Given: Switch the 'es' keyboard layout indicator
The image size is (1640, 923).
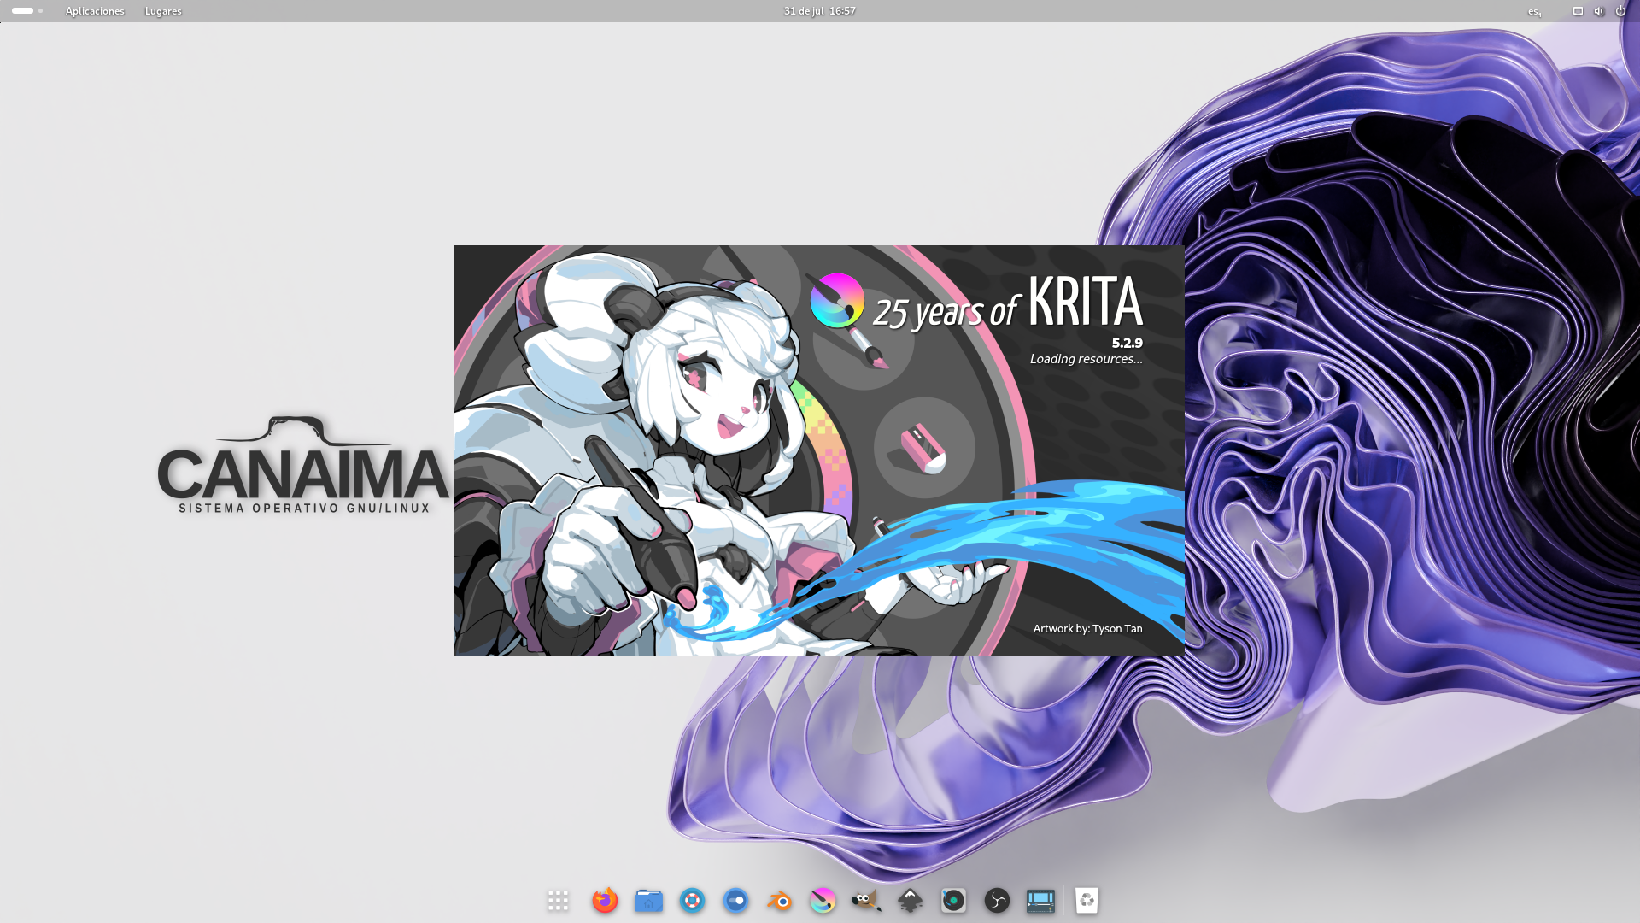Looking at the screenshot, I should coord(1535,11).
